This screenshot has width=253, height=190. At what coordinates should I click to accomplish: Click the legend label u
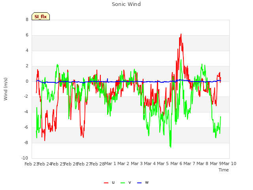pyautogui.click(x=113, y=182)
